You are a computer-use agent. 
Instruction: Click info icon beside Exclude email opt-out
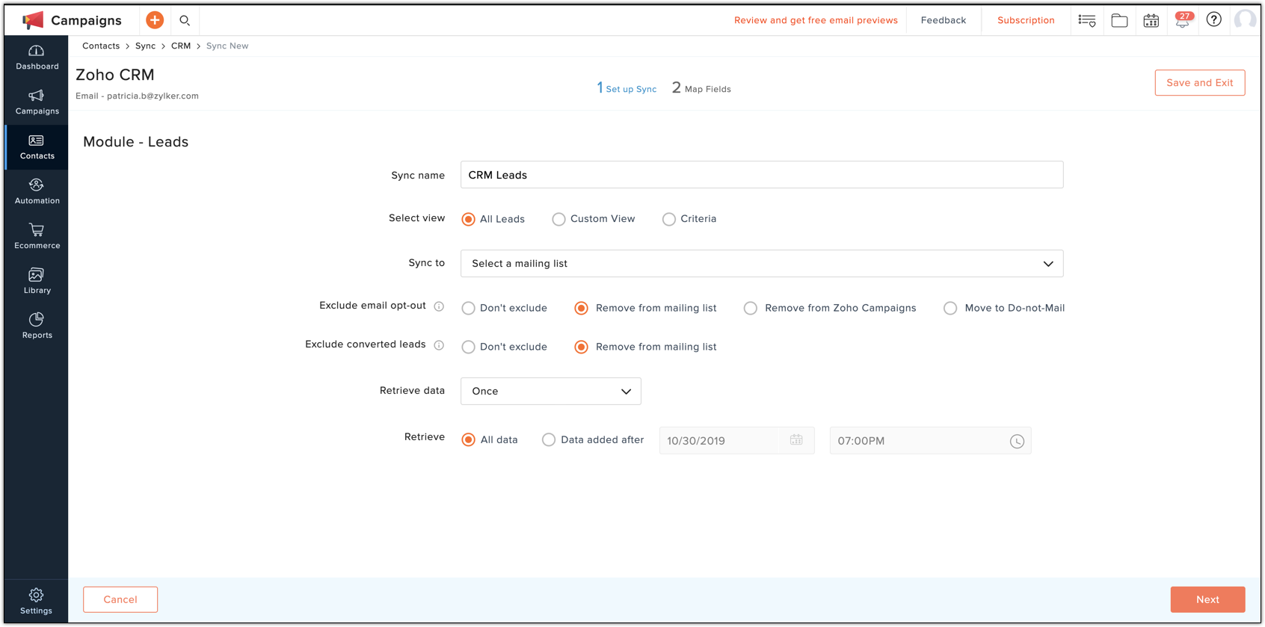439,306
